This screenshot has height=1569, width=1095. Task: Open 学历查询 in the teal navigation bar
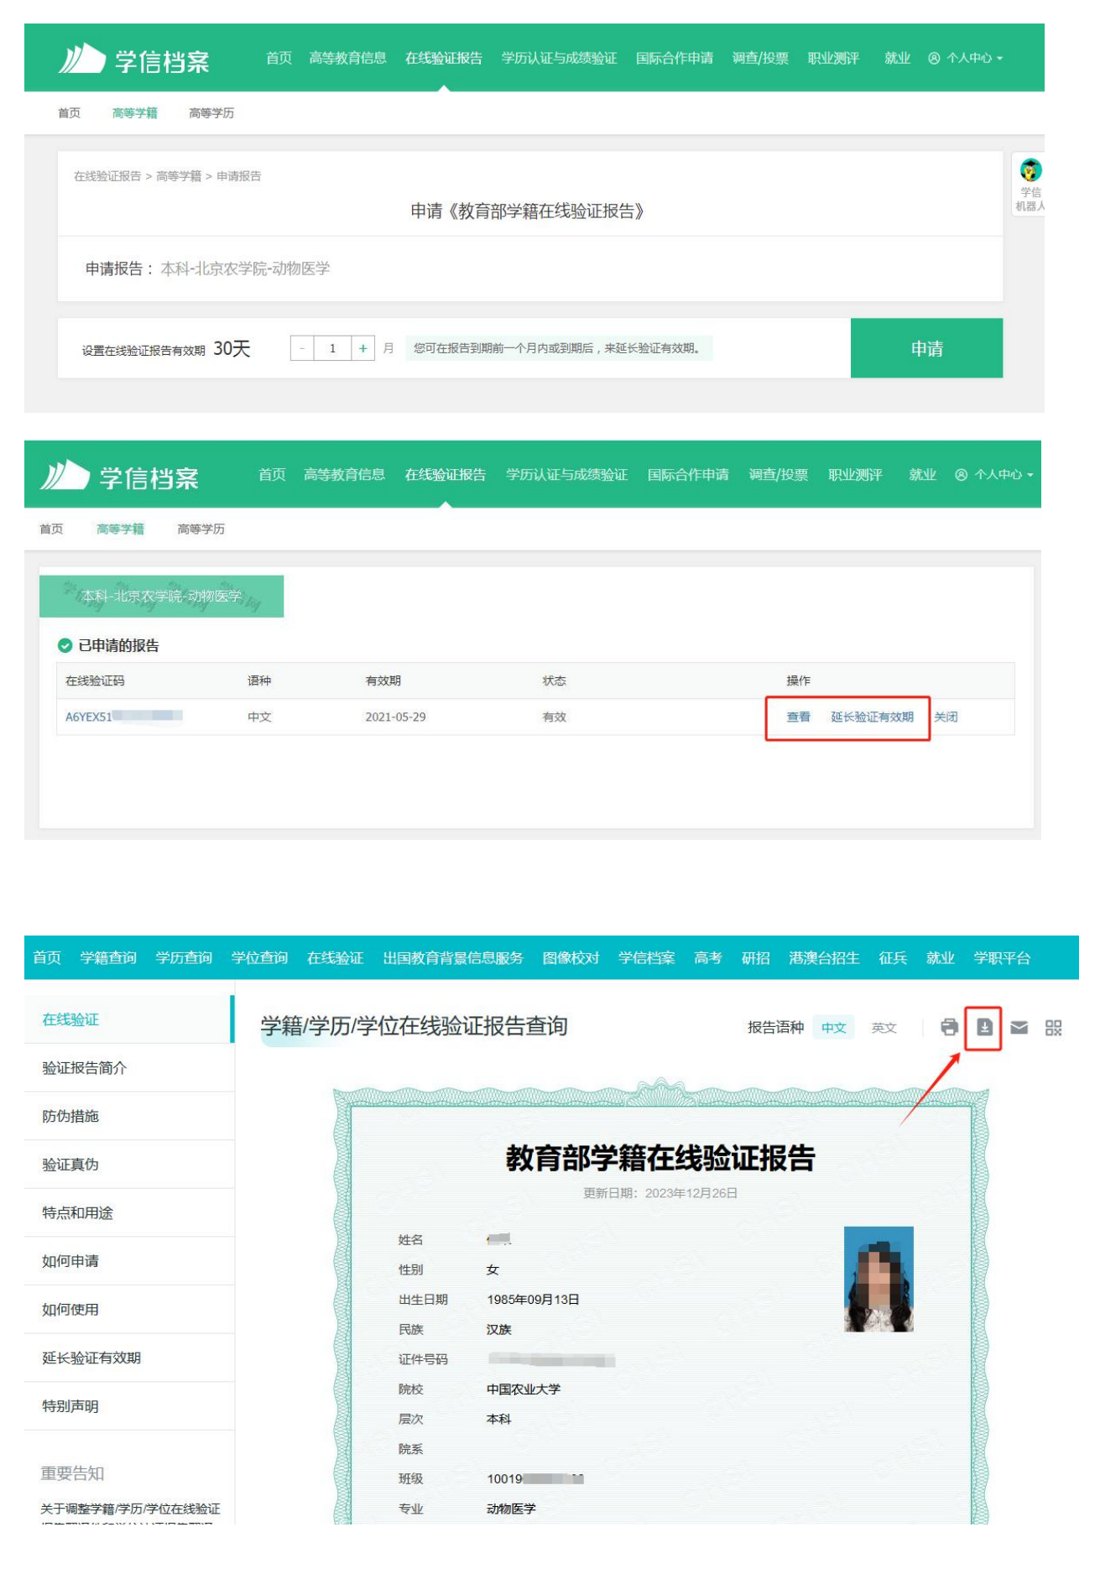[184, 957]
